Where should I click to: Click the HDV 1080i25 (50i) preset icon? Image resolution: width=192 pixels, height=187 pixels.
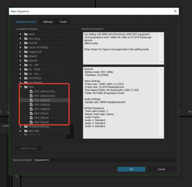pos(31,91)
